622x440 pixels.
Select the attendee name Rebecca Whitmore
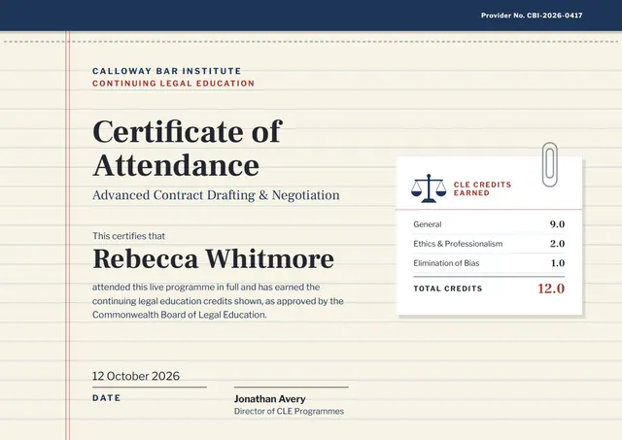[x=214, y=259]
